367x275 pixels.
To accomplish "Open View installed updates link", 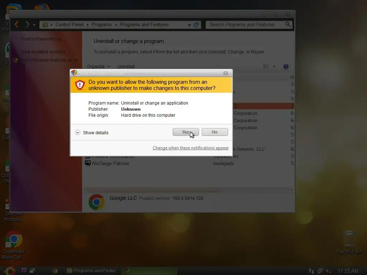I will pos(43,52).
